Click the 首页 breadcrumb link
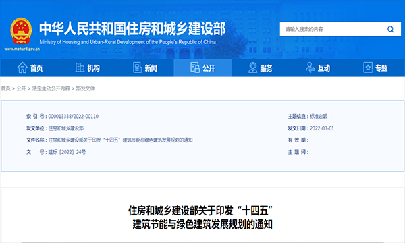 coord(5,88)
